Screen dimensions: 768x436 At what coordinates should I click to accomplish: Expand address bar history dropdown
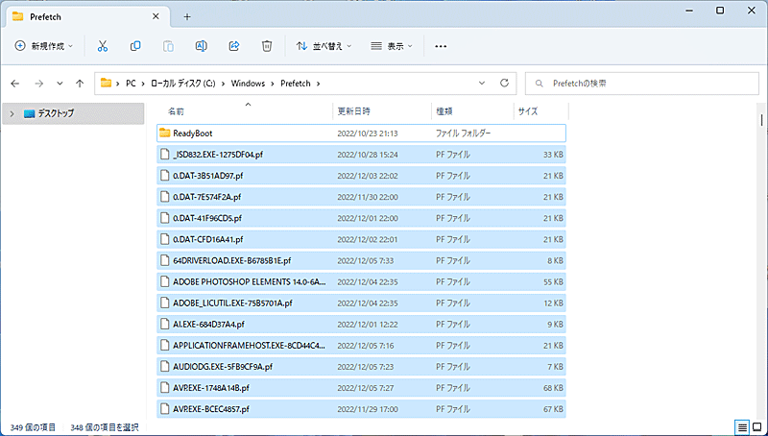coord(482,84)
